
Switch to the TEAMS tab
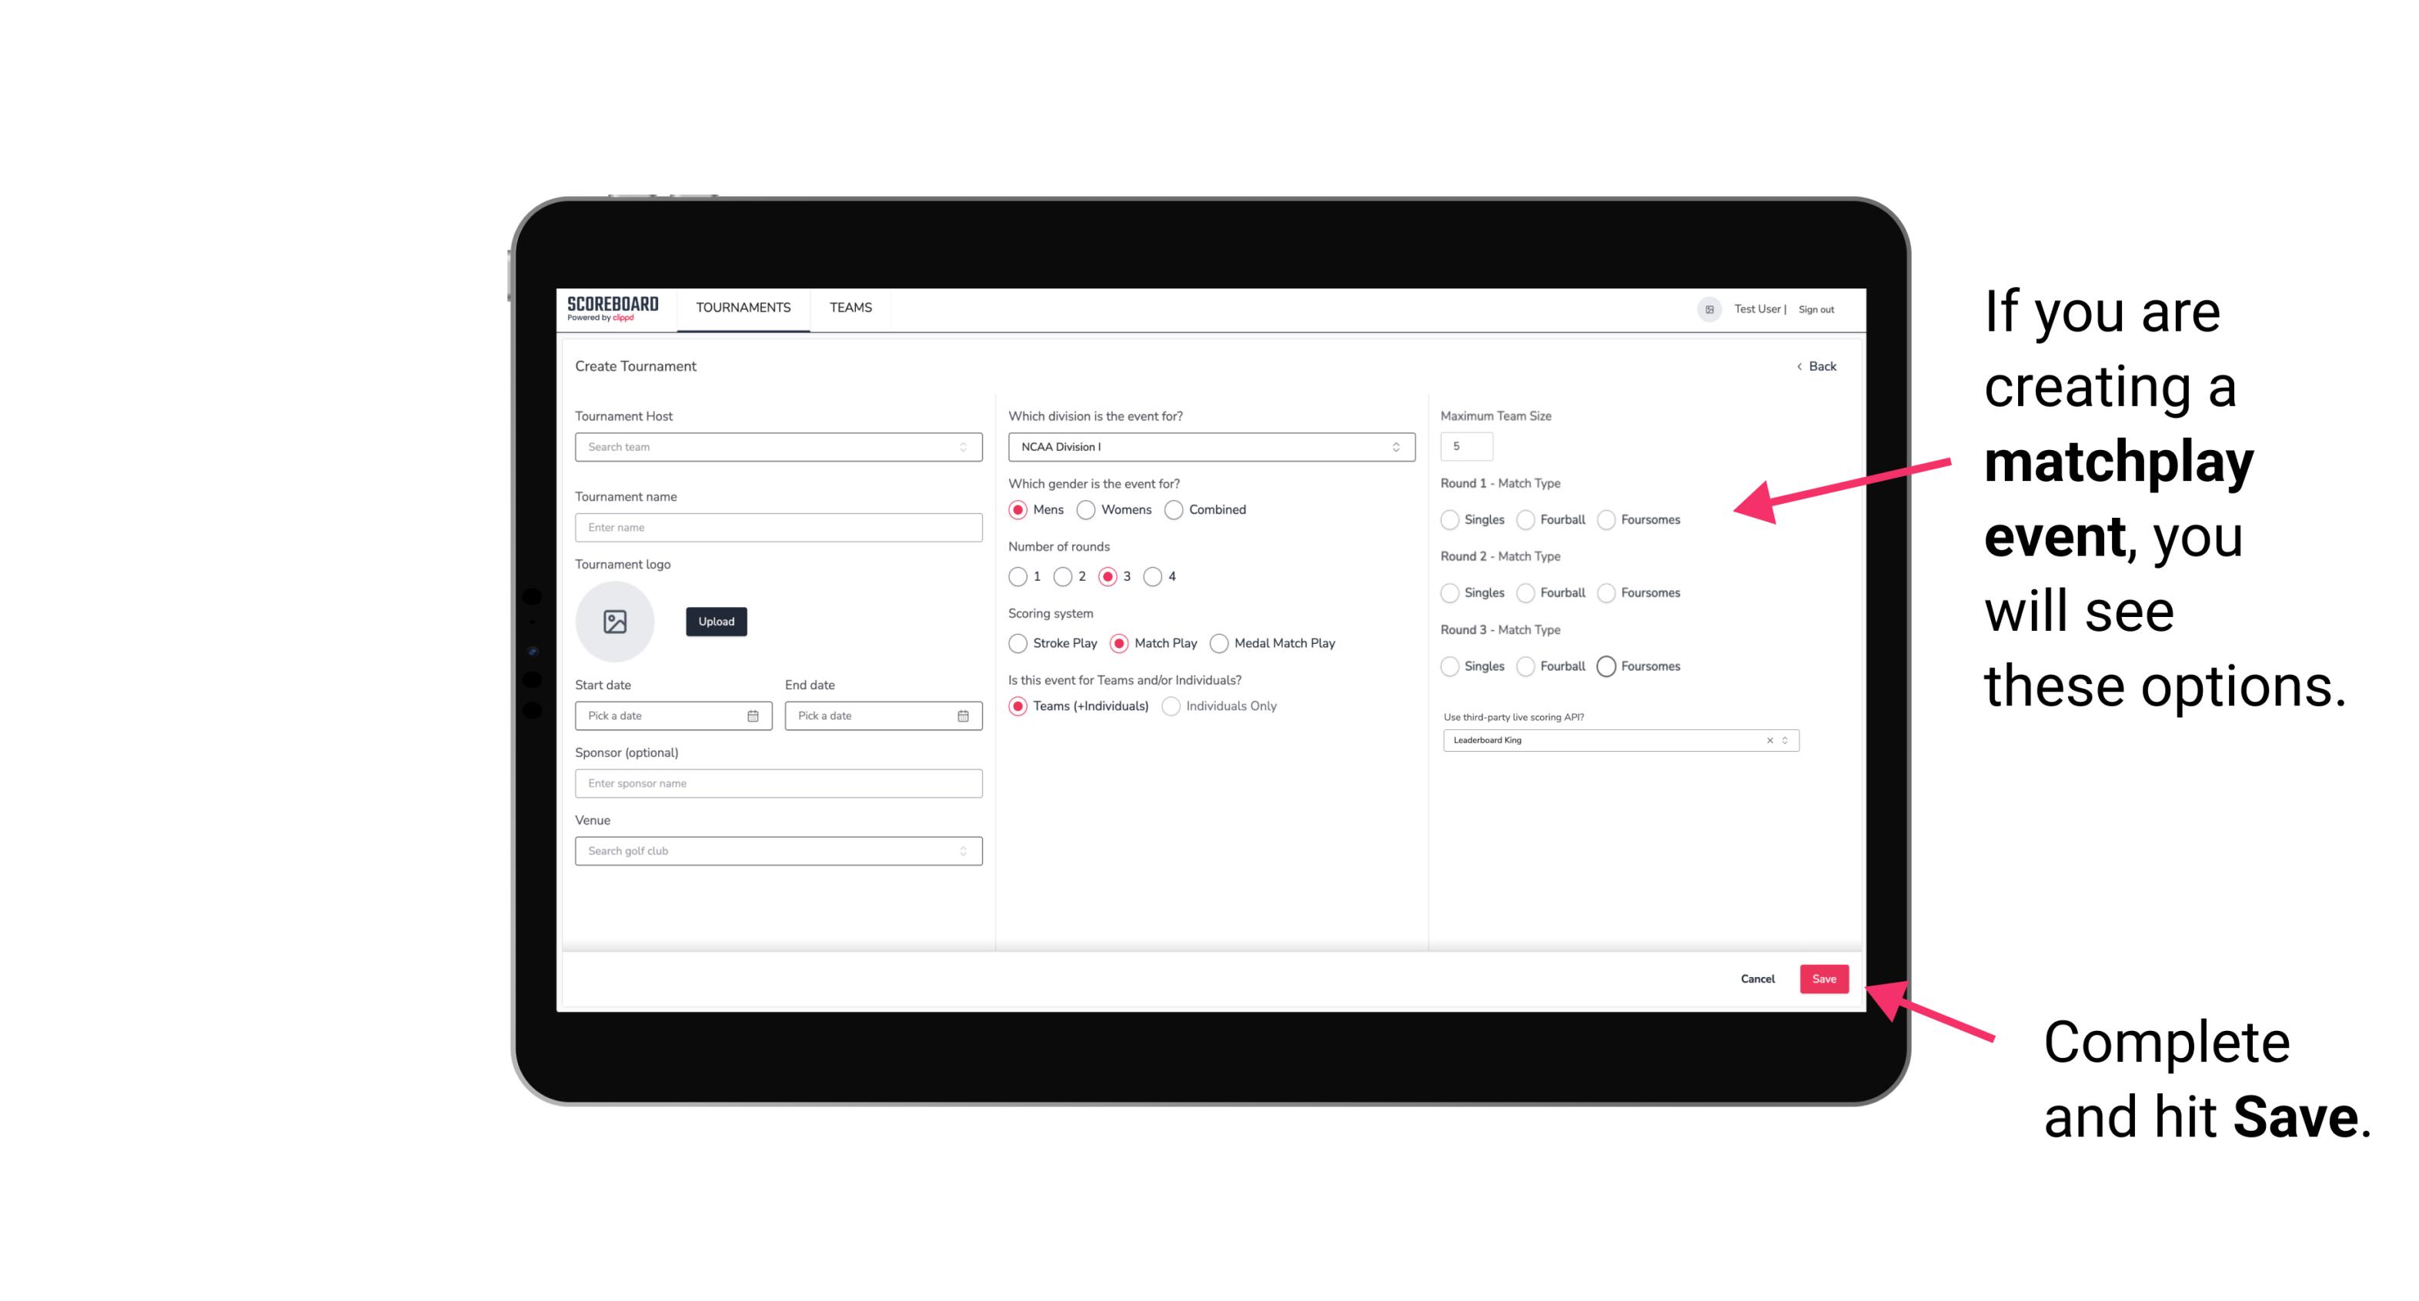(849, 308)
